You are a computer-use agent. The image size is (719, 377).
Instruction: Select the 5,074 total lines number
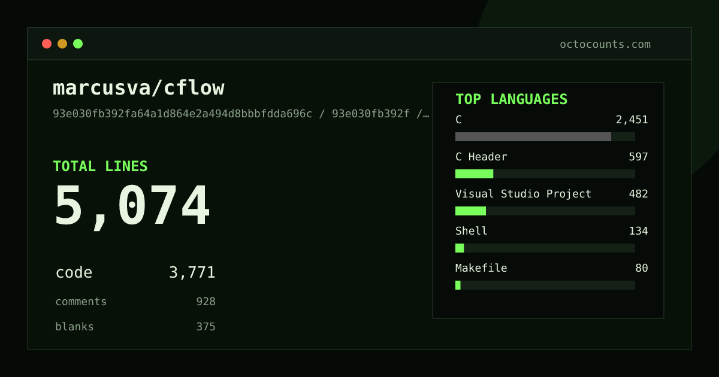132,207
